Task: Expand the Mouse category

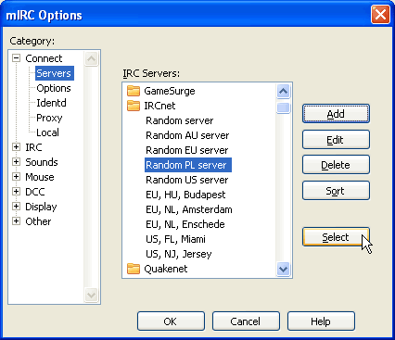Action: [x=16, y=177]
